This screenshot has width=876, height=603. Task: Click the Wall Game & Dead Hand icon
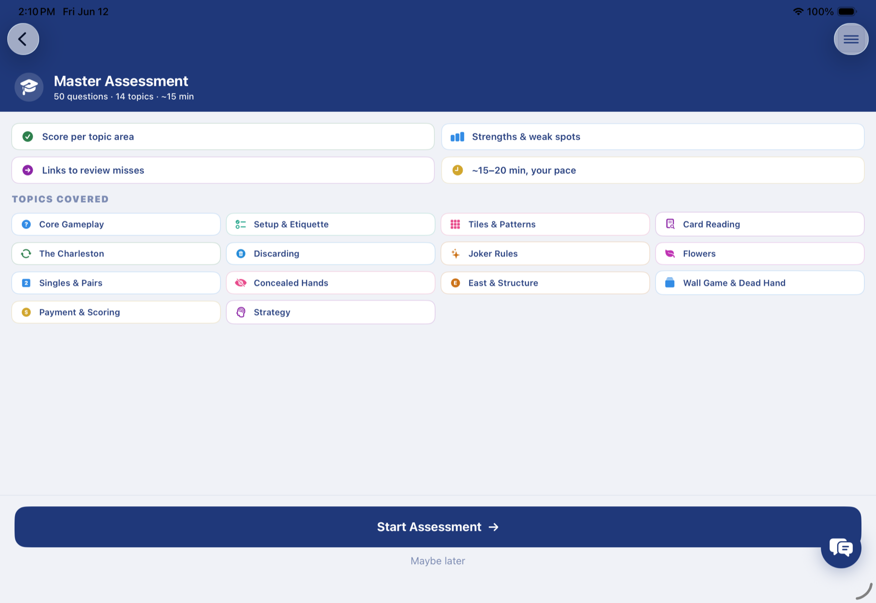[x=670, y=283]
